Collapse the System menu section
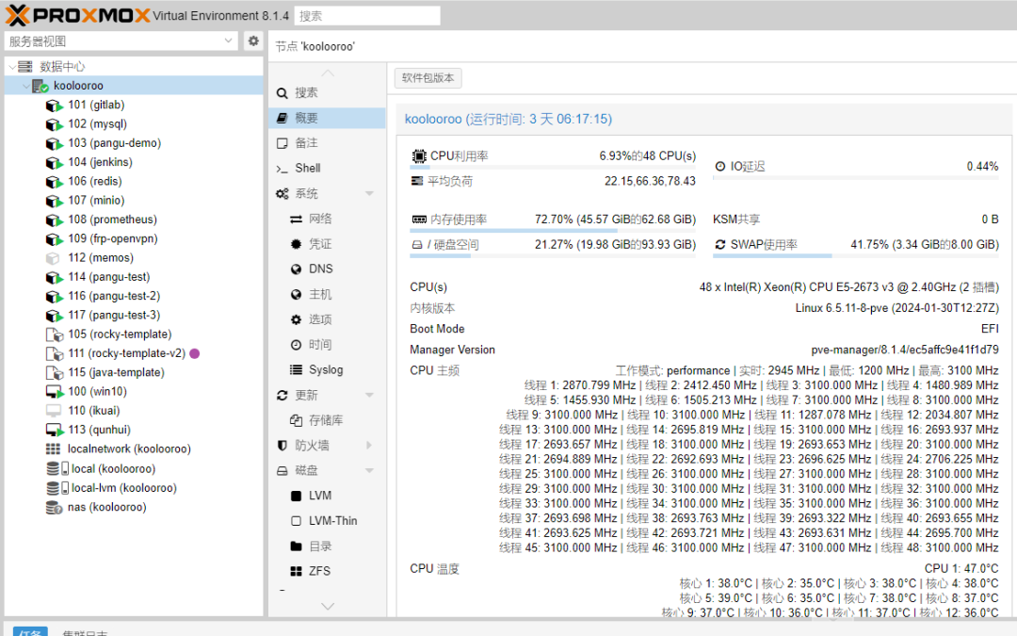 369,194
